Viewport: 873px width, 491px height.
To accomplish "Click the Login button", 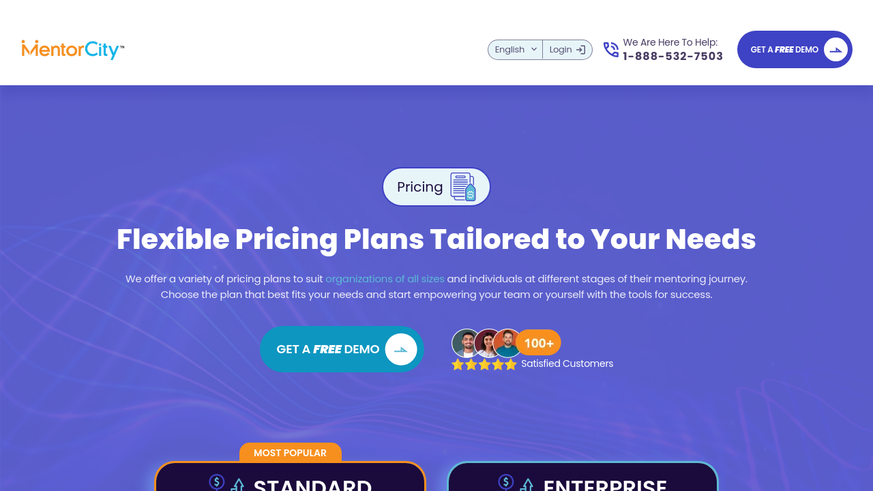I will pyautogui.click(x=567, y=50).
